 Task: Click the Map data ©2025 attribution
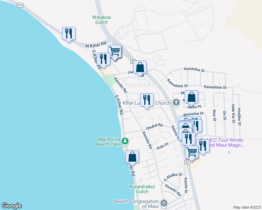[x=247, y=207]
